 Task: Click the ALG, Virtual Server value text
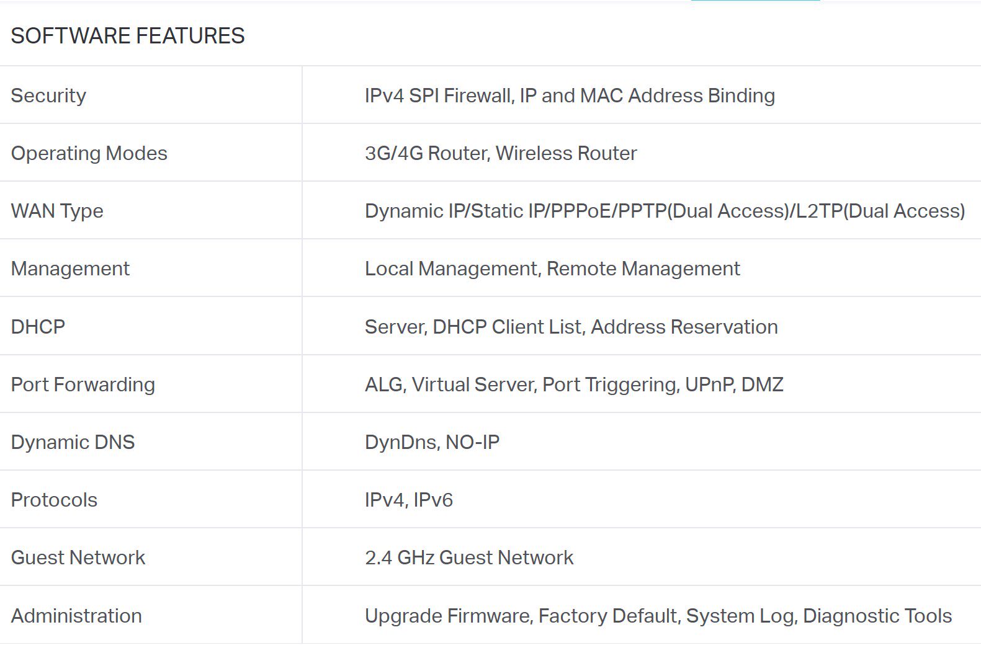[574, 384]
